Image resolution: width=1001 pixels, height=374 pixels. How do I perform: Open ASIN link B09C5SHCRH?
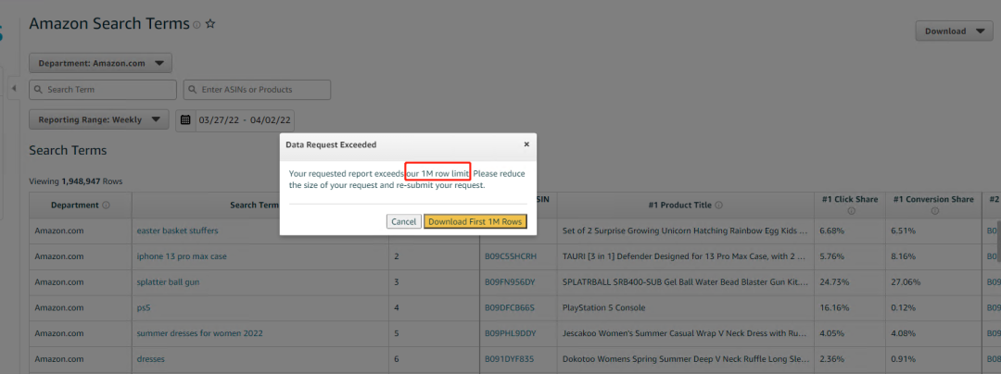(510, 256)
